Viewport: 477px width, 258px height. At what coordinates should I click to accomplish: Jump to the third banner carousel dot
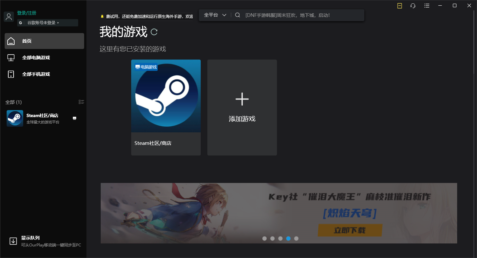280,238
